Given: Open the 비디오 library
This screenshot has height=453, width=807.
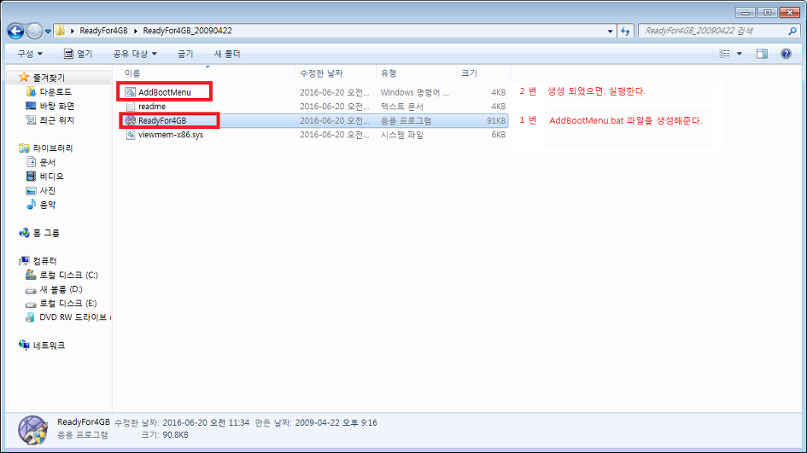Looking at the screenshot, I should pyautogui.click(x=51, y=177).
